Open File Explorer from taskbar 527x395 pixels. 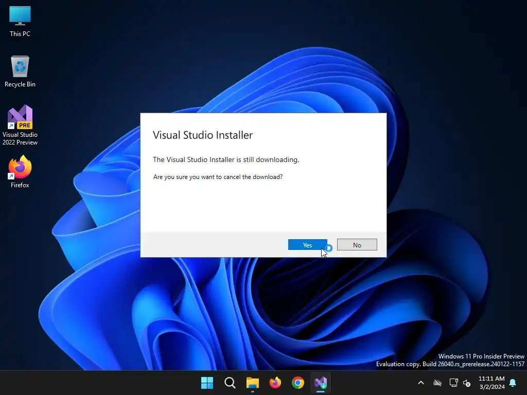[x=252, y=383]
